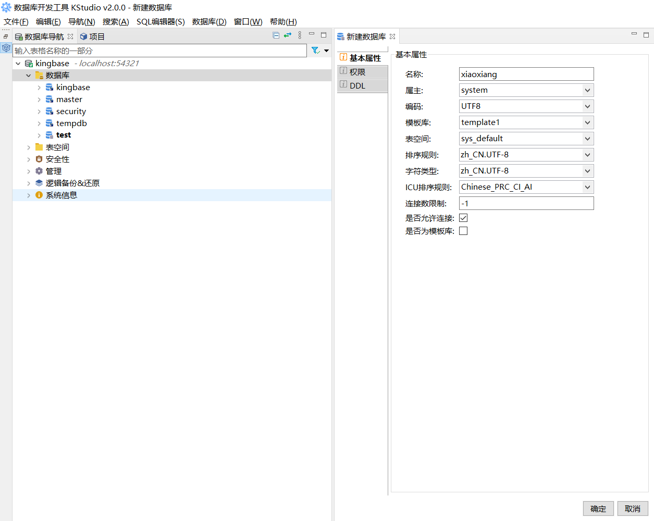Uncheck the 是否允许连接 checkbox

(463, 218)
